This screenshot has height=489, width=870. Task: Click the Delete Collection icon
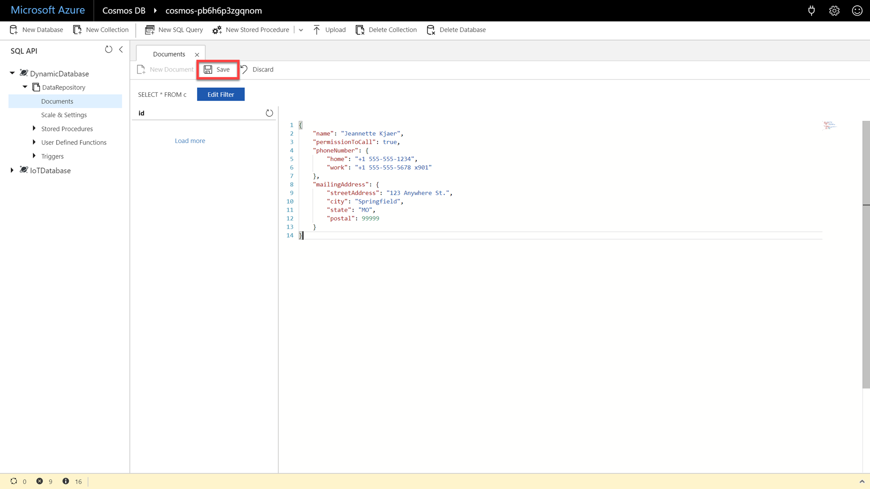coord(360,30)
